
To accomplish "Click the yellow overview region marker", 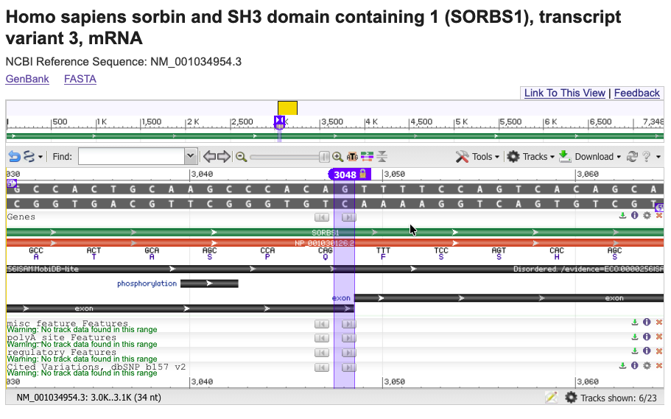I will tap(287, 108).
